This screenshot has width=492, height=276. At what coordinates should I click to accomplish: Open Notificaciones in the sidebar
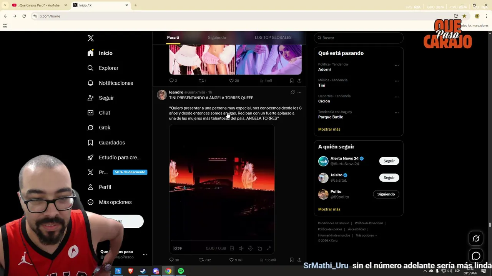point(110,83)
